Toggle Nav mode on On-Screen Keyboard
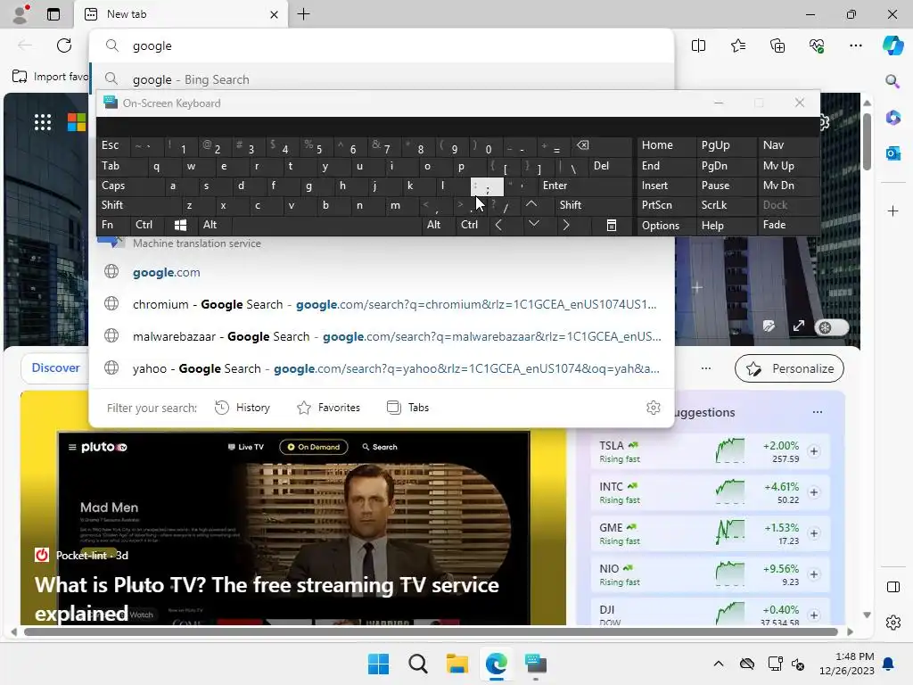 coord(788,145)
